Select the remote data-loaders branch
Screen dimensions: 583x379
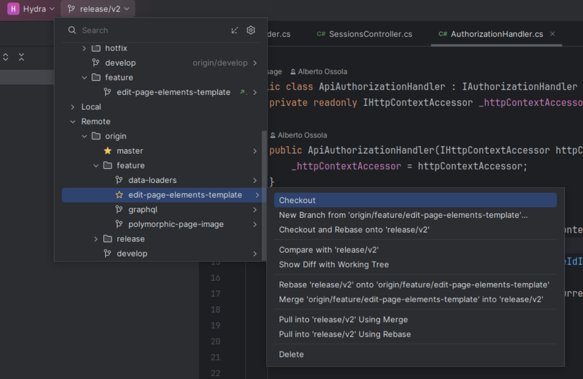tap(152, 180)
